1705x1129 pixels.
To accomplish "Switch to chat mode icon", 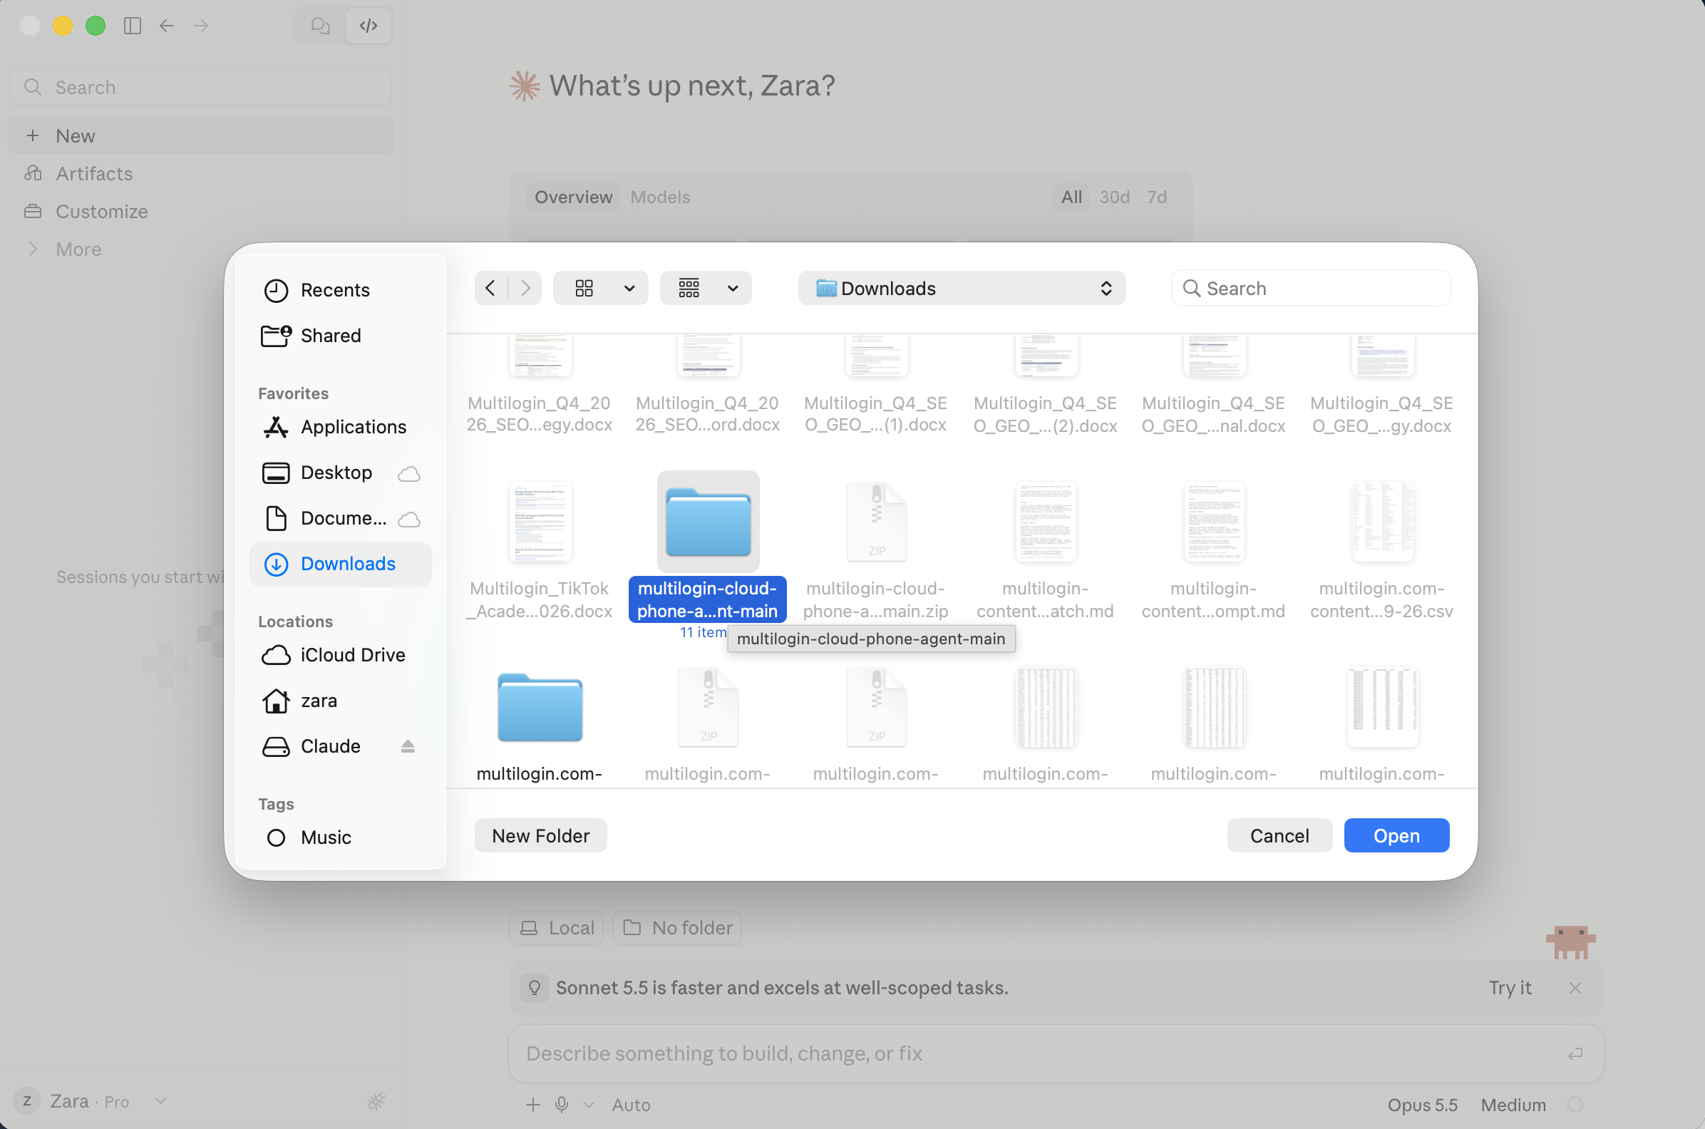I will tap(321, 26).
